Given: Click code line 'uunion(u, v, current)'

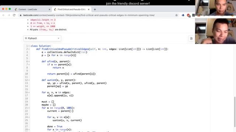Looking at the screenshot, I should click(x=67, y=120).
